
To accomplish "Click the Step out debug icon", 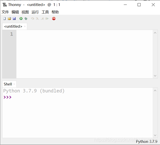I will [42, 19].
